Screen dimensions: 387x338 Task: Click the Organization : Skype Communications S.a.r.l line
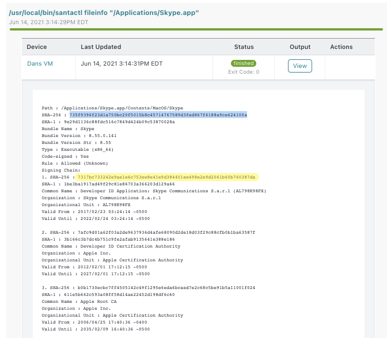click(101, 198)
